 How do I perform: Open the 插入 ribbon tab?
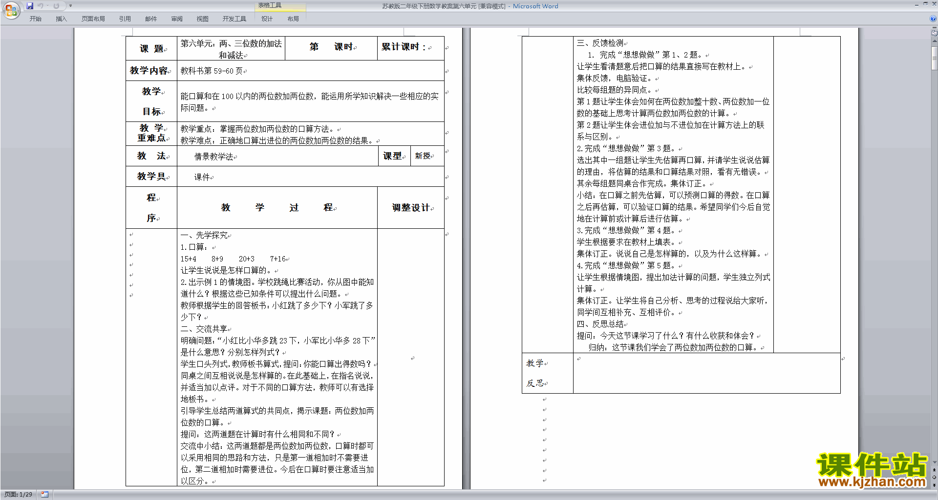61,19
